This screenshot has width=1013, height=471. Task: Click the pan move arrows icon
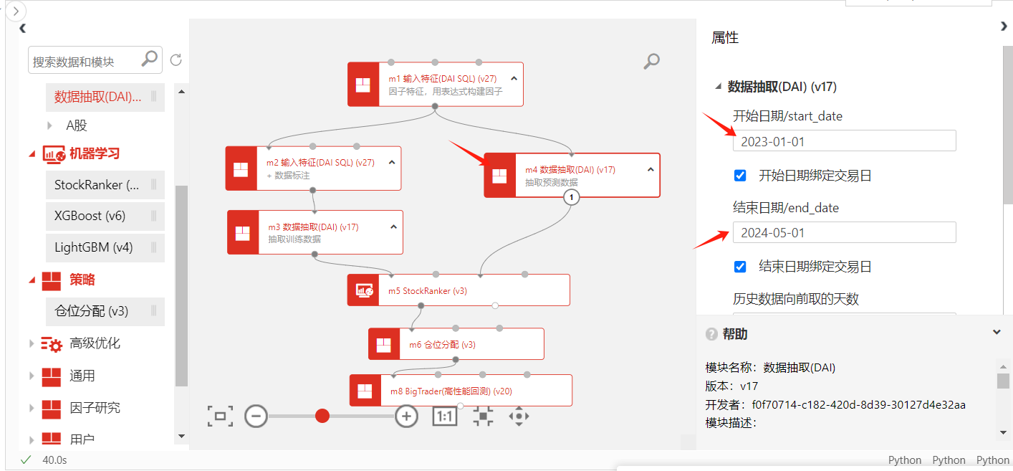[519, 416]
